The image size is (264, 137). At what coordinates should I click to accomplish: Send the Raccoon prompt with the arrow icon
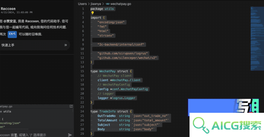click(70, 135)
